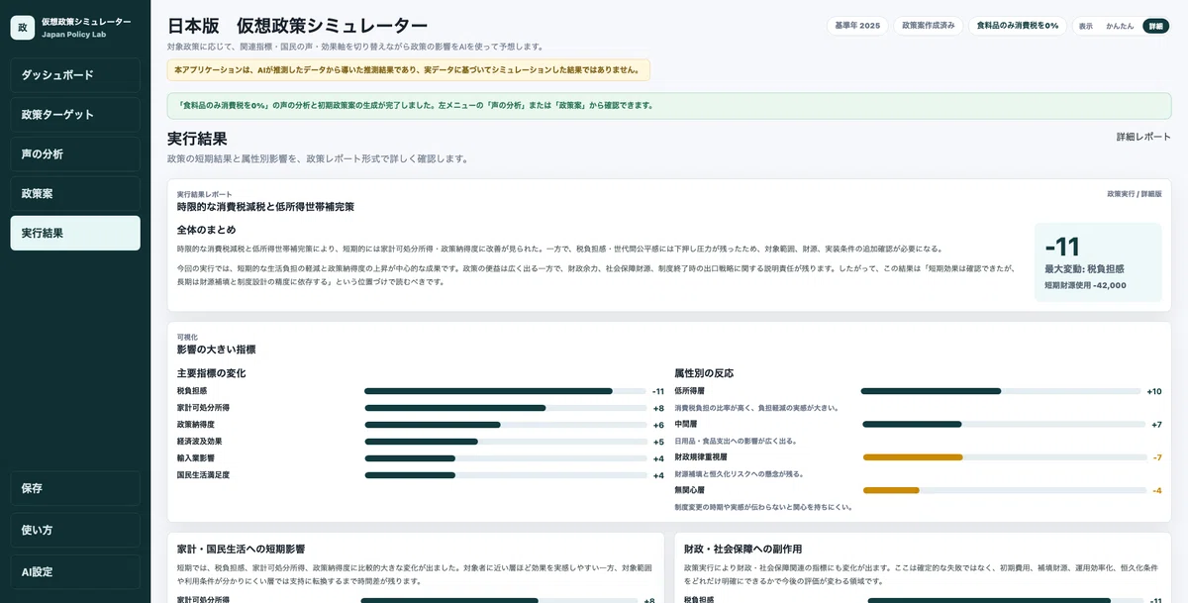1188x603 pixels.
Task: Click the 家計・国民生活への短期影響 card title
Action: [x=241, y=549]
